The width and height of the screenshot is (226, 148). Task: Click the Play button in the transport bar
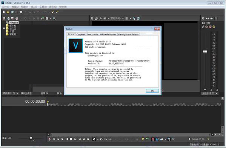pyautogui.click(x=62, y=139)
